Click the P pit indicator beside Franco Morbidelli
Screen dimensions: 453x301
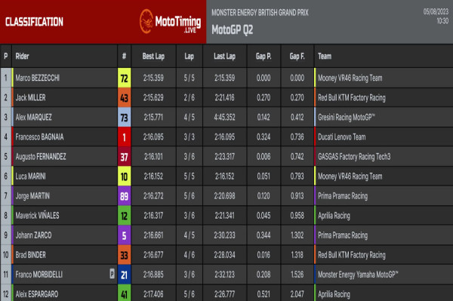pos(112,273)
